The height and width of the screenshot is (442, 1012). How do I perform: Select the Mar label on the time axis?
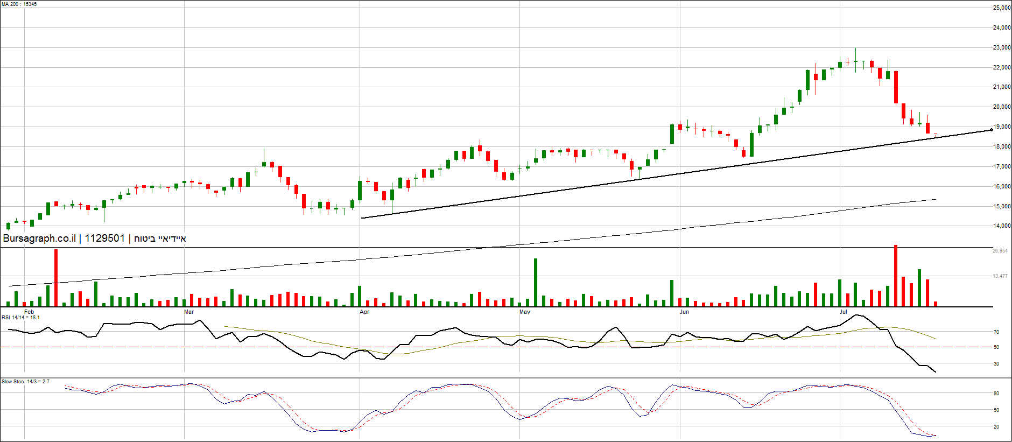tap(189, 312)
